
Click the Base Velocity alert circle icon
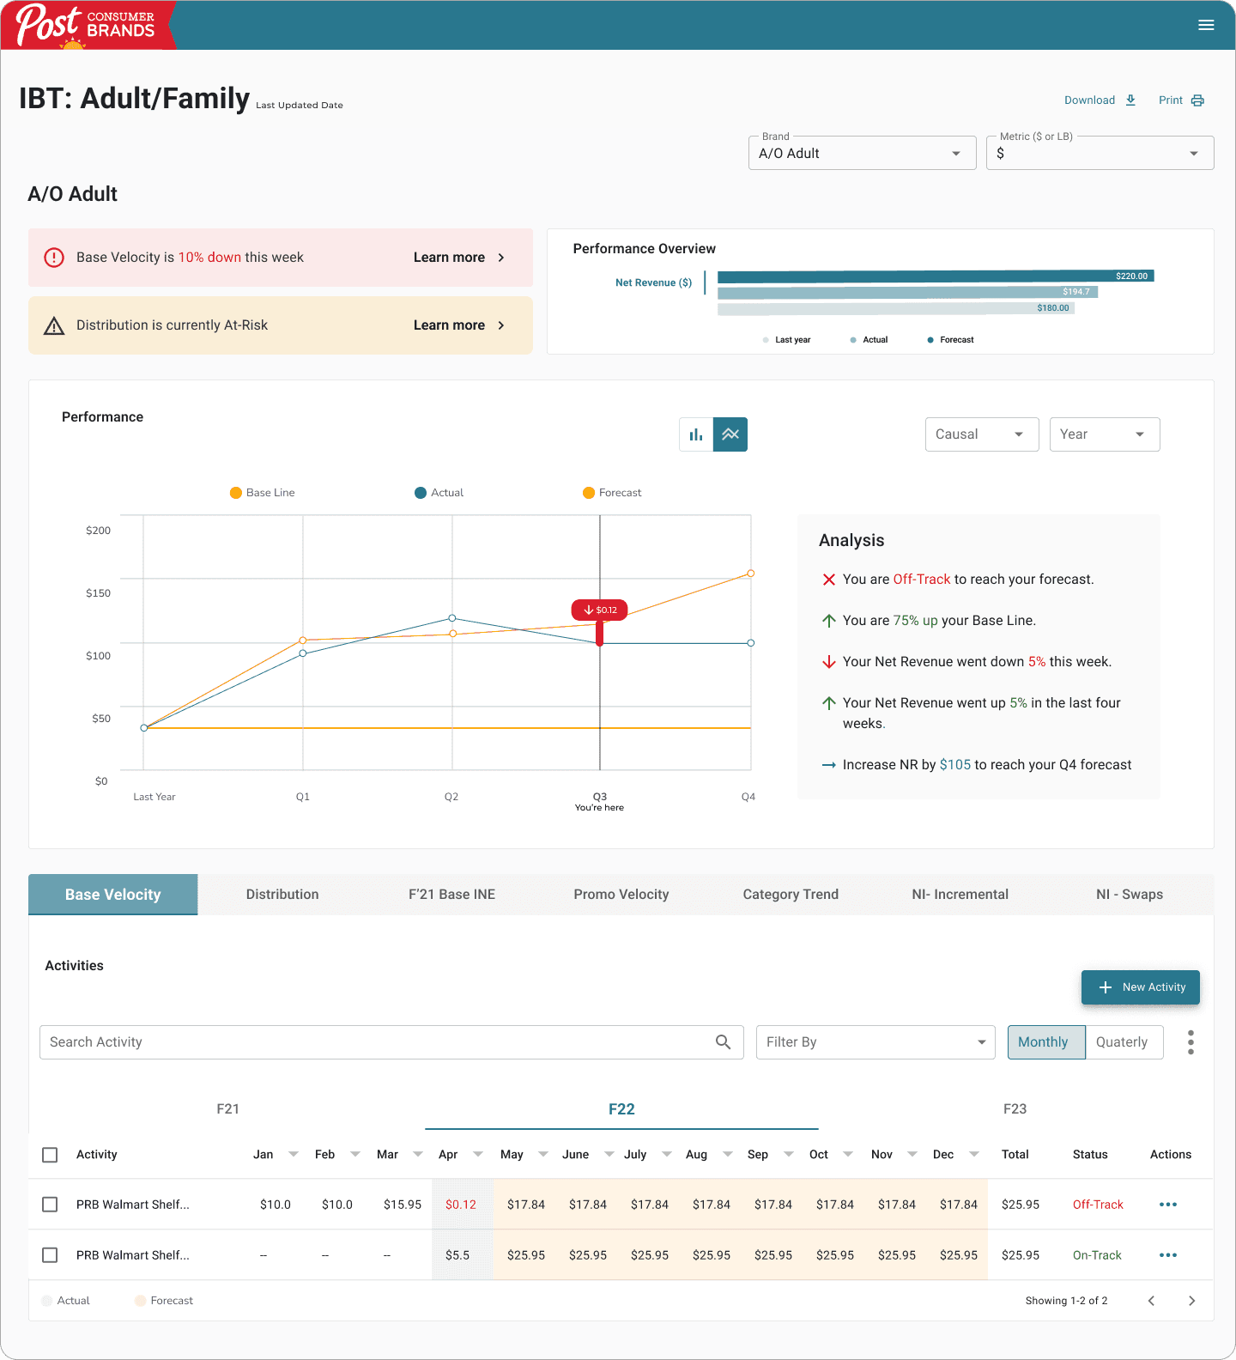[54, 258]
